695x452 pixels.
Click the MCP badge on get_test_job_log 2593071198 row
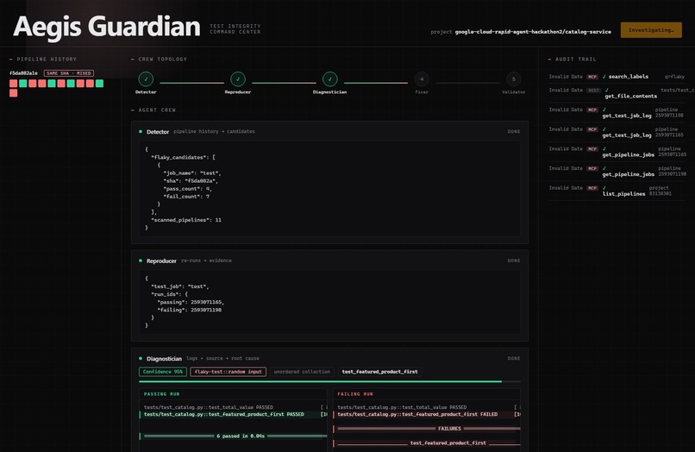point(592,110)
